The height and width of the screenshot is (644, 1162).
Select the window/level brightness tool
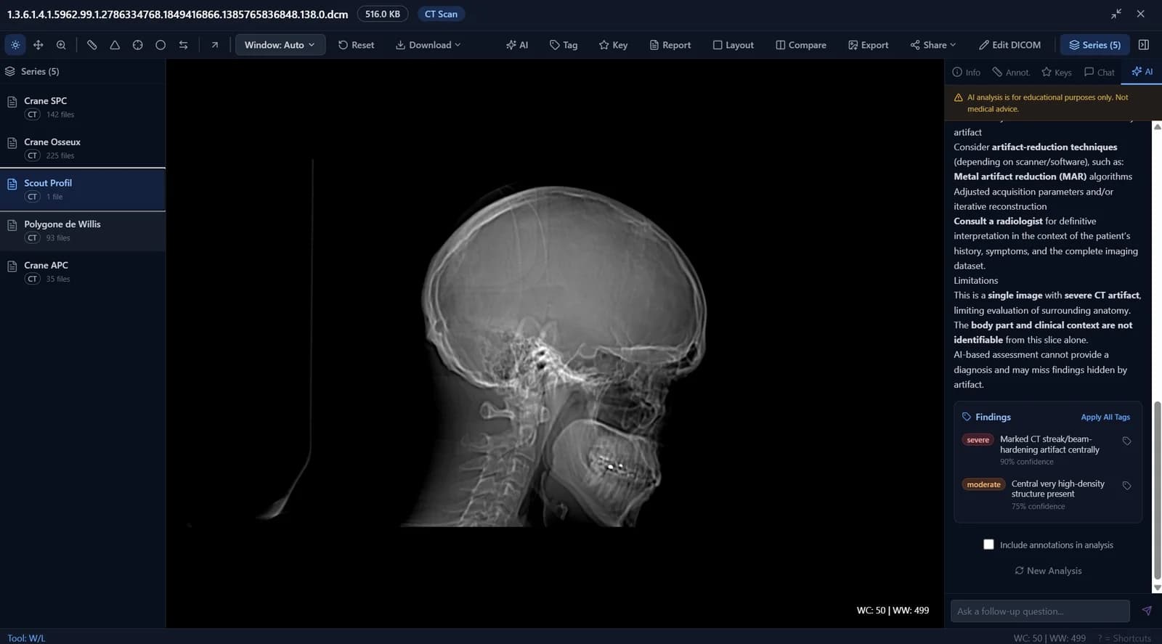tap(15, 45)
